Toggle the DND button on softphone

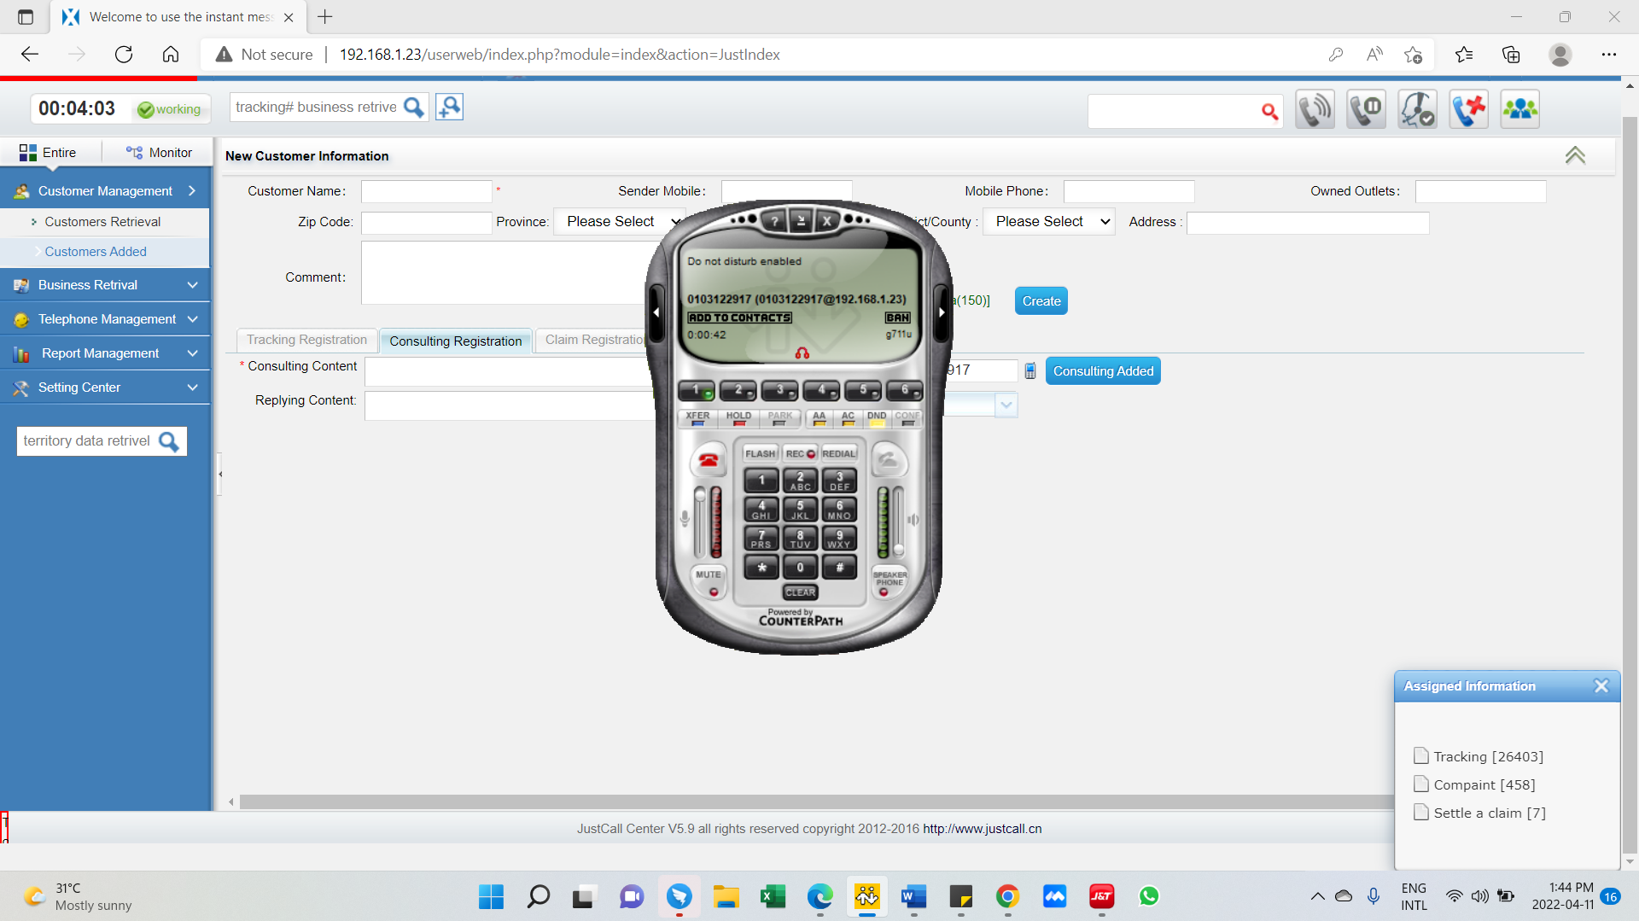tap(877, 417)
